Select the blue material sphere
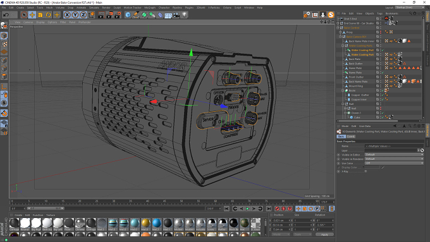The height and width of the screenshot is (242, 430). [x=157, y=223]
